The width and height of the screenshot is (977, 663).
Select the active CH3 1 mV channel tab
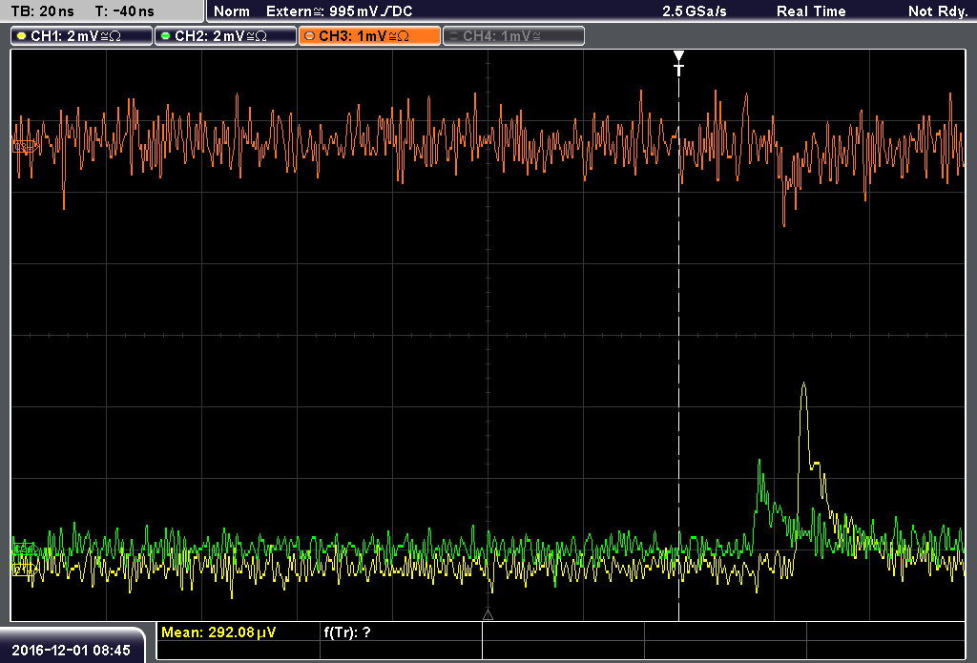(369, 36)
